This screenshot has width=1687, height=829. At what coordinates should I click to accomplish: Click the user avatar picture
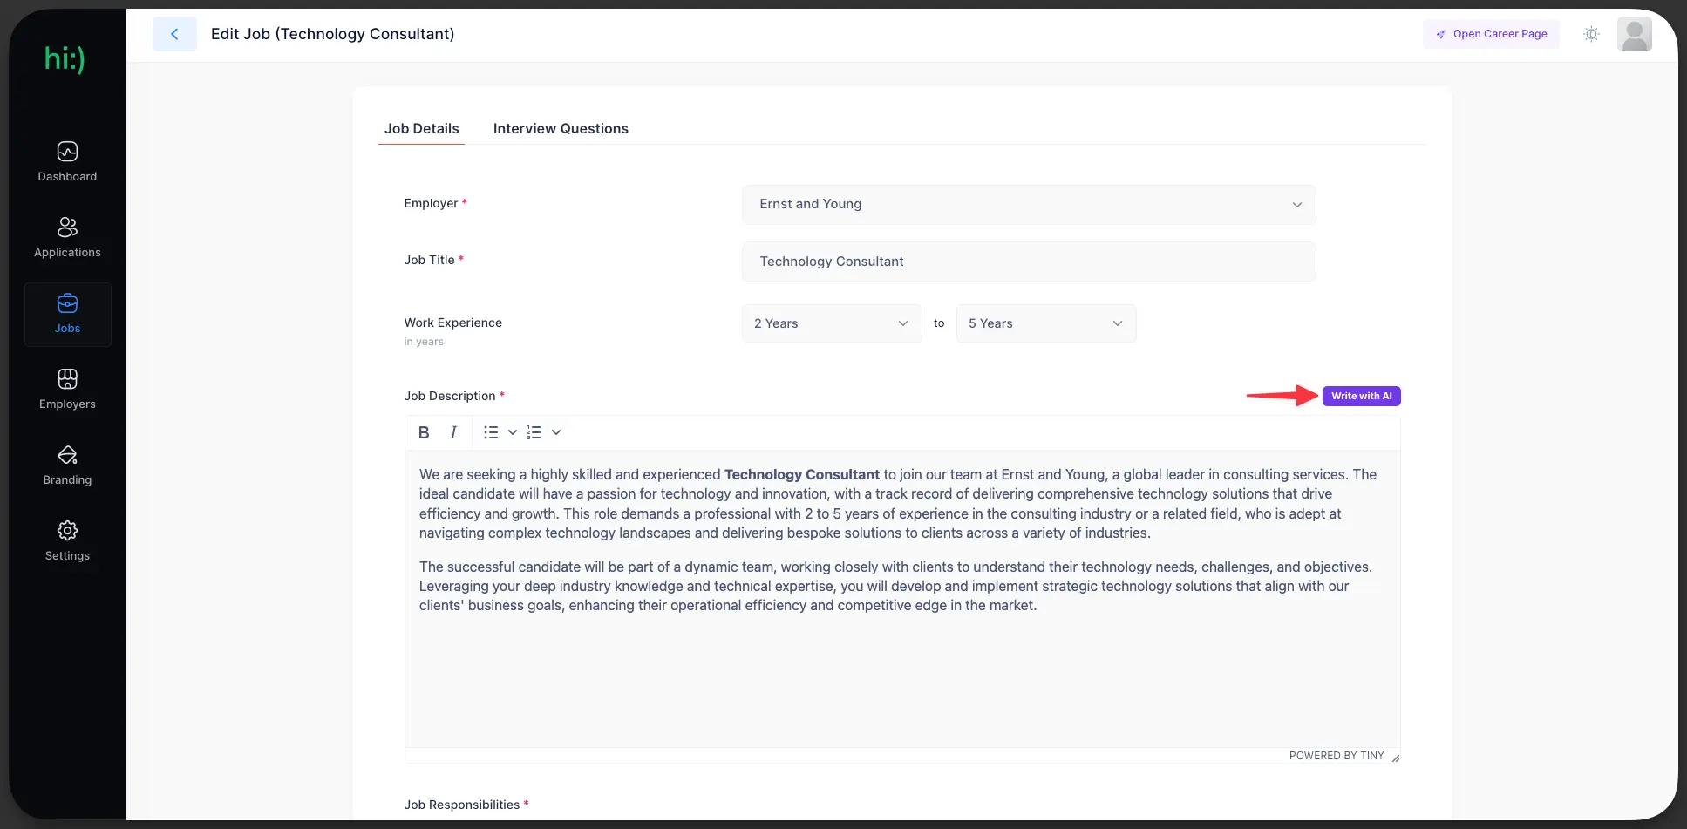[x=1634, y=34]
